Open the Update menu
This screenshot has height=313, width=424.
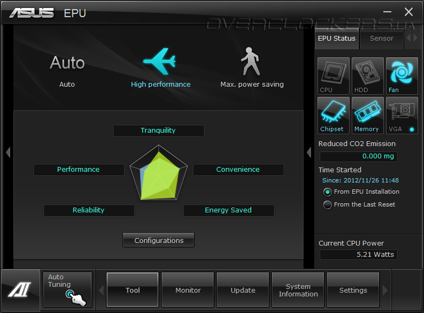243,290
